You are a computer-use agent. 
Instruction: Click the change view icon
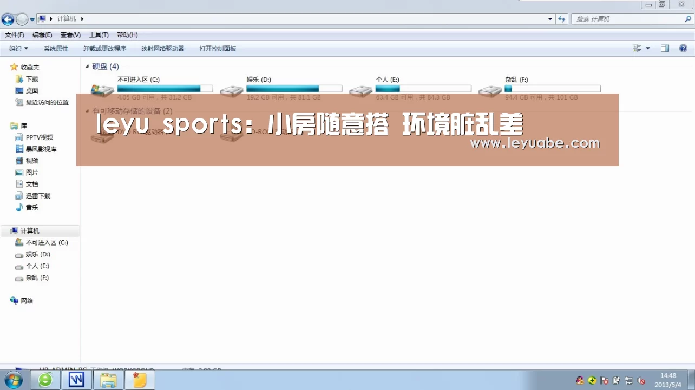[x=637, y=48]
